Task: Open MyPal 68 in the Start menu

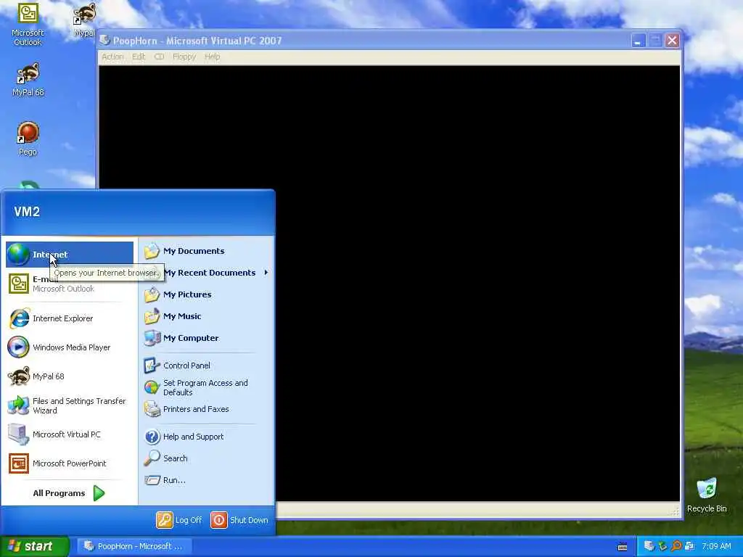Action: click(x=70, y=376)
